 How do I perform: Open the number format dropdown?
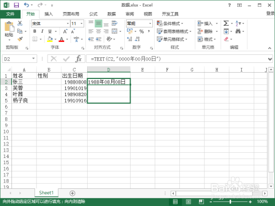point(150,23)
